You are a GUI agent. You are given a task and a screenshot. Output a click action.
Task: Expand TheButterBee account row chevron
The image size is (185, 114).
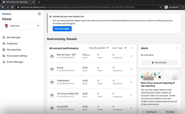click(x=131, y=82)
